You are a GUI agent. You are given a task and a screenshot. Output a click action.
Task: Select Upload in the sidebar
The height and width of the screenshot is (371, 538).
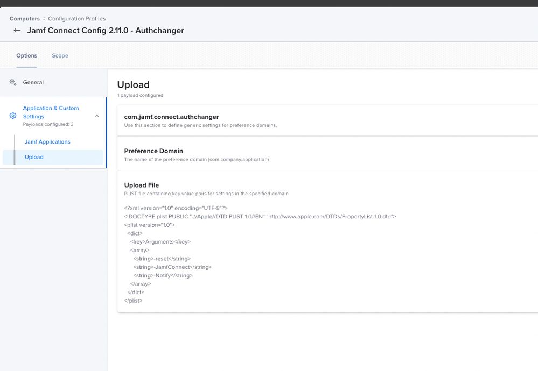click(34, 157)
